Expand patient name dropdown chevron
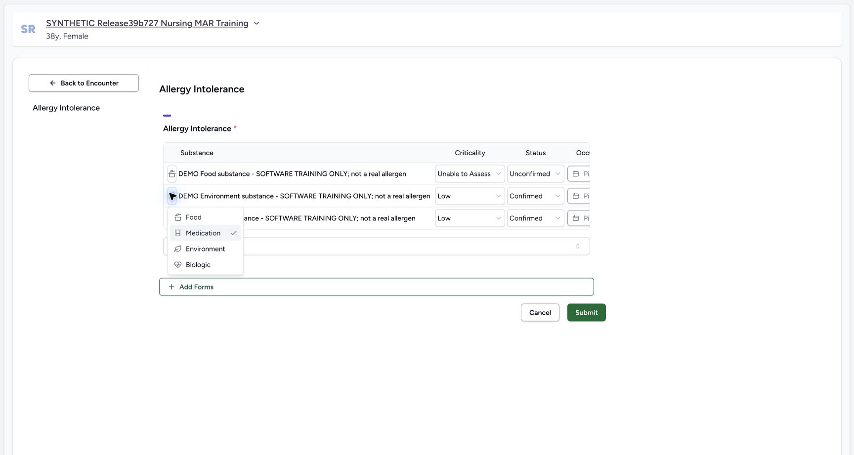The width and height of the screenshot is (854, 455). (256, 23)
